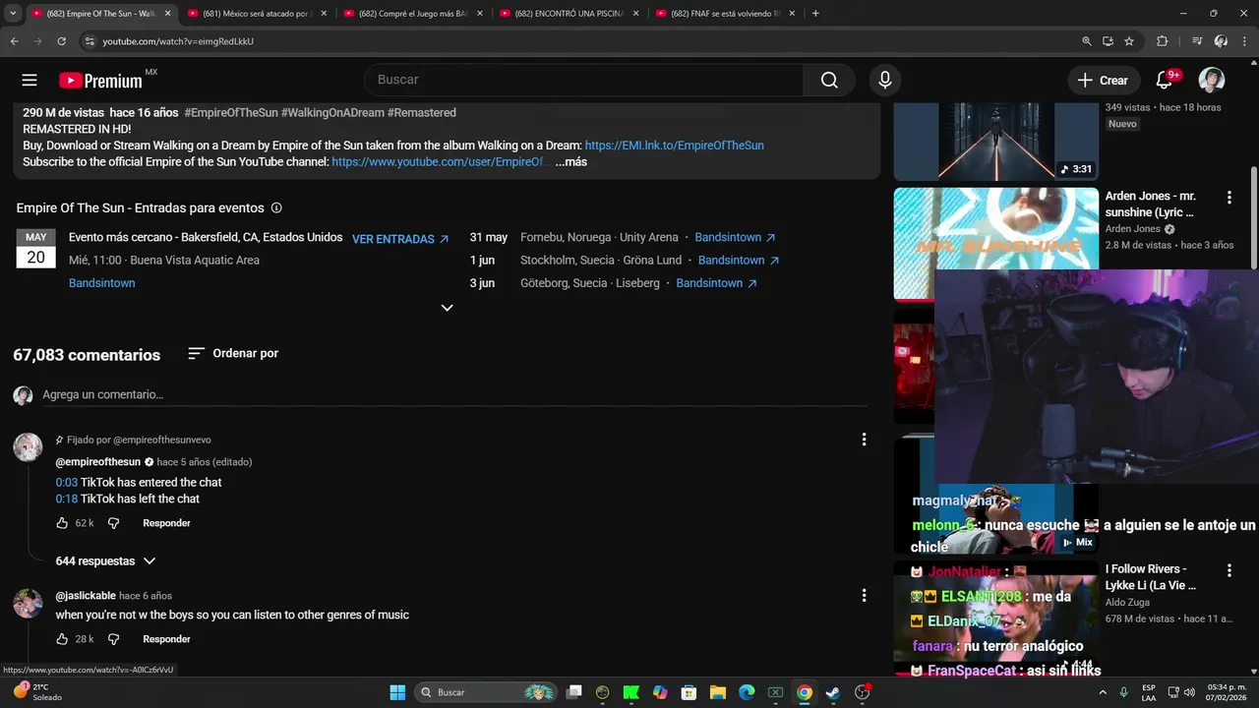
Task: Bookmark this page with star icon
Action: (x=1129, y=41)
